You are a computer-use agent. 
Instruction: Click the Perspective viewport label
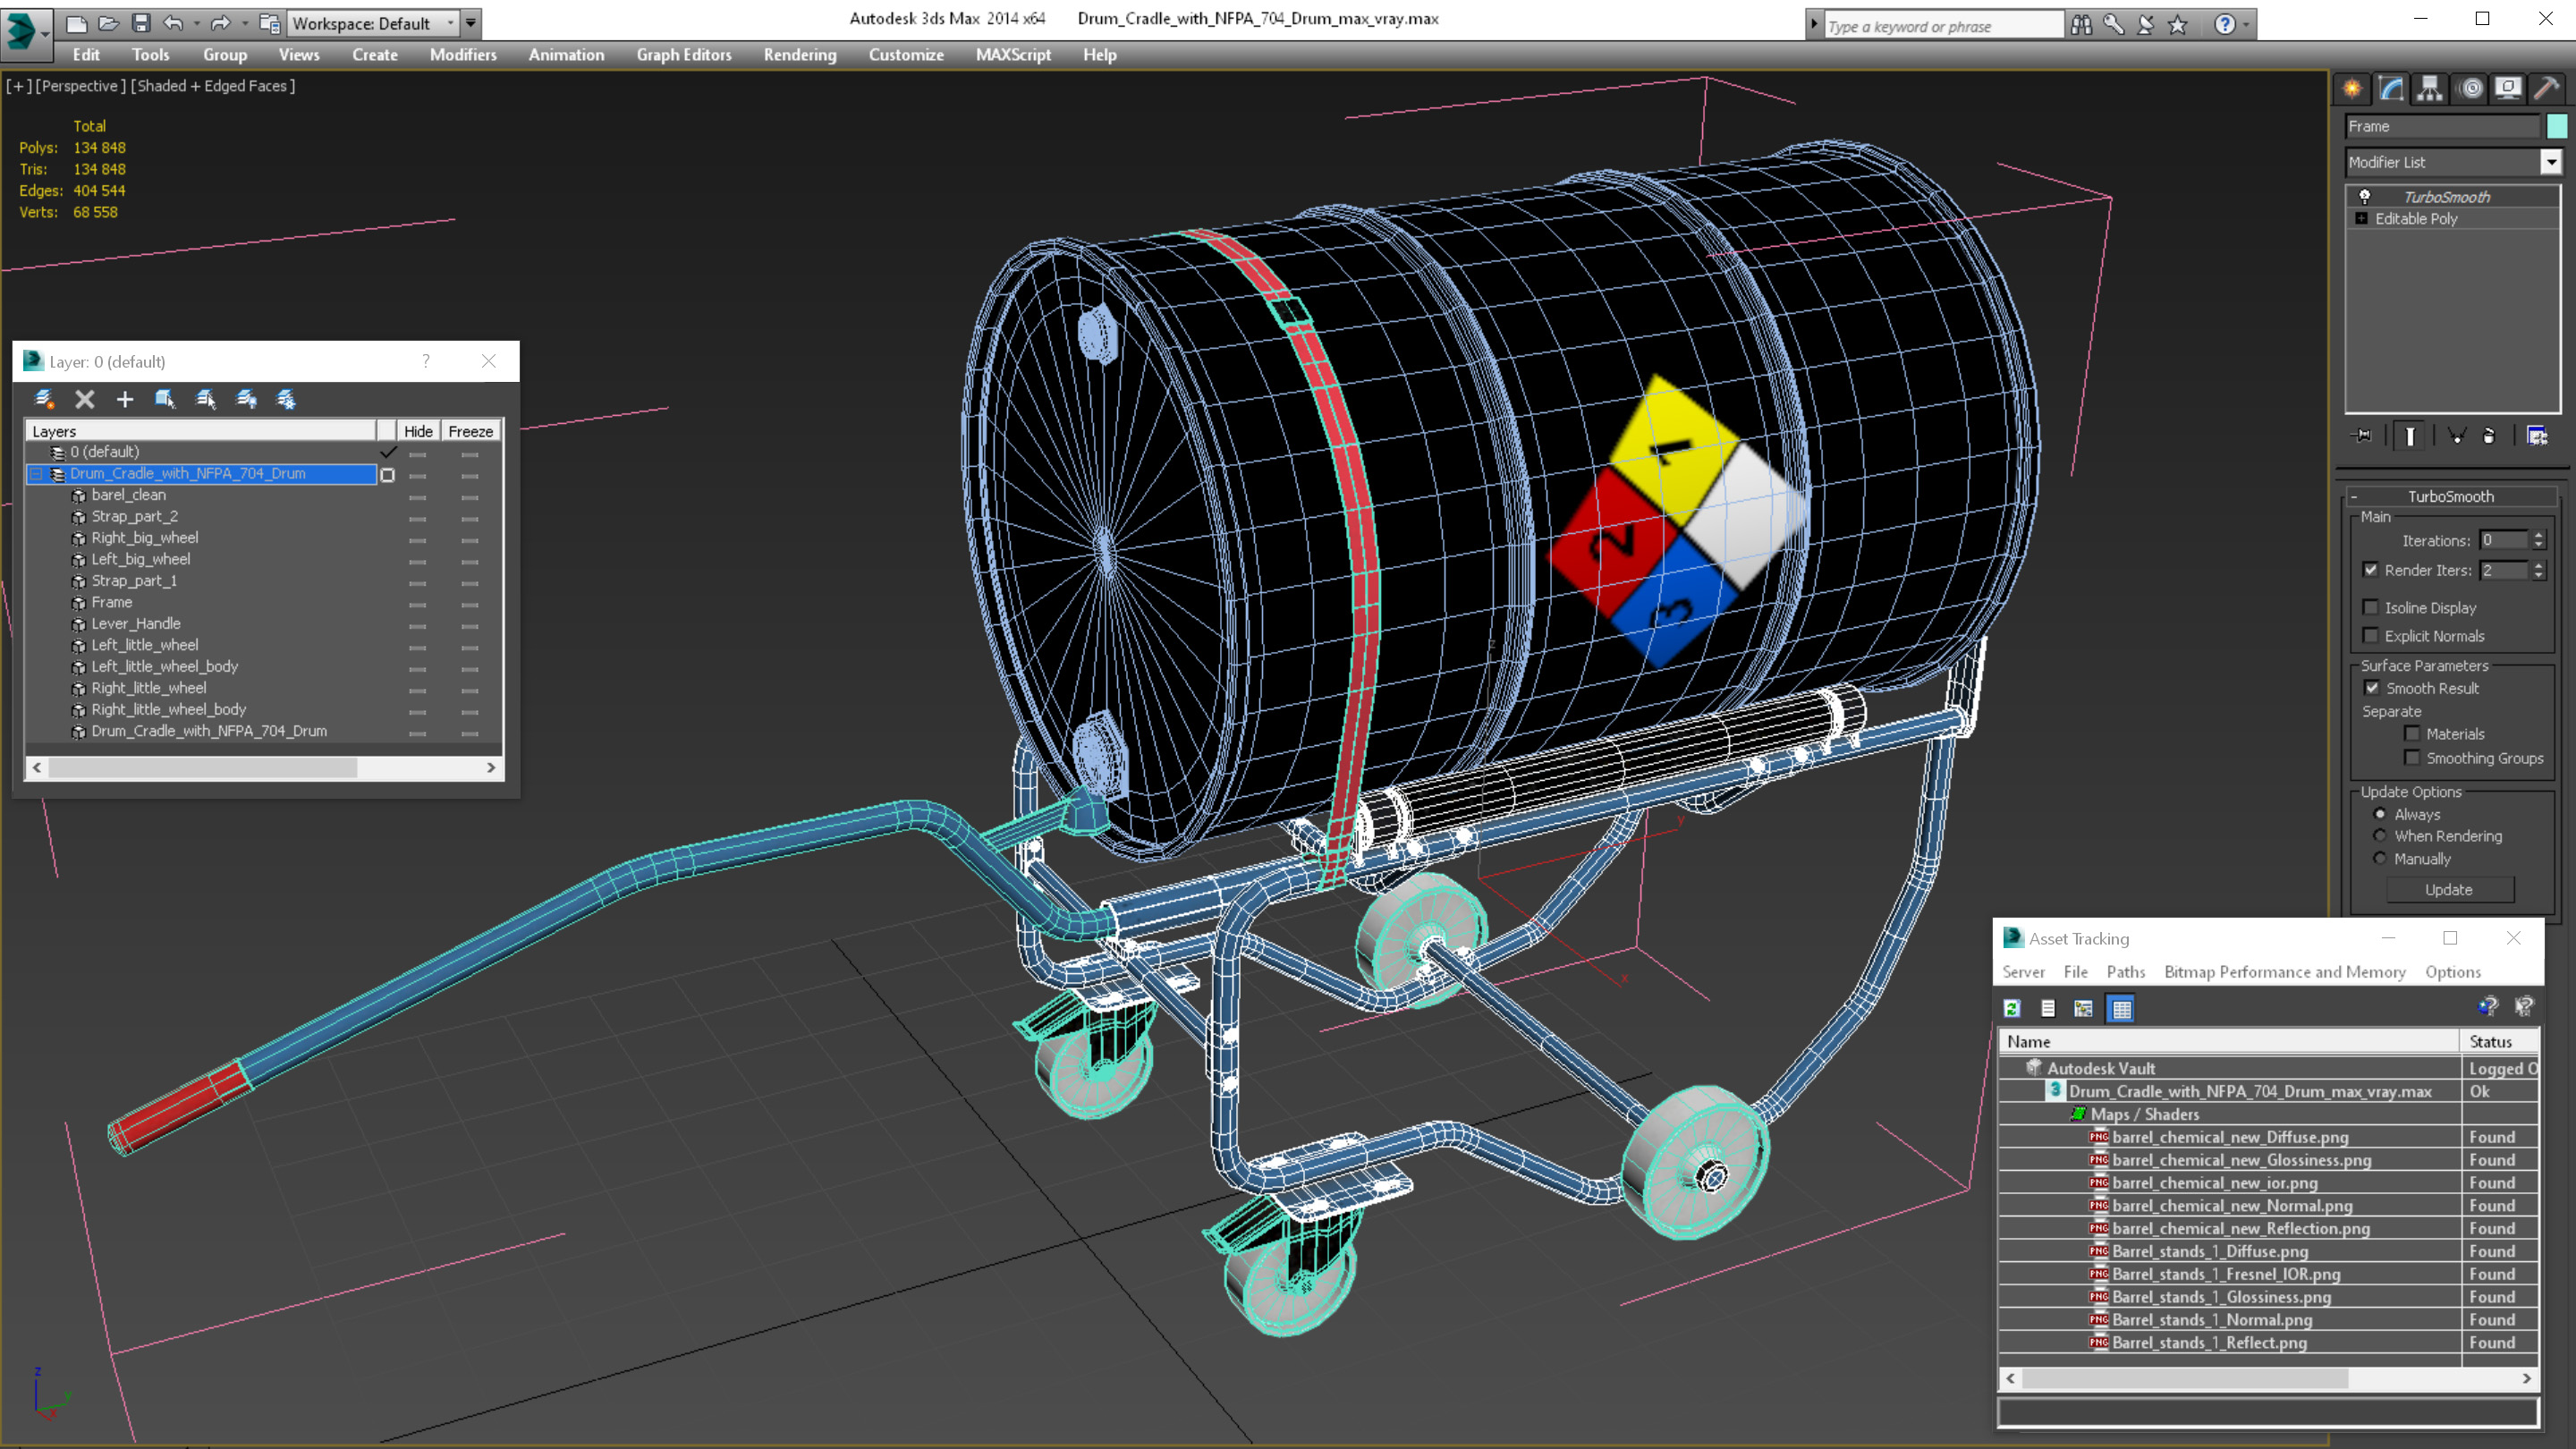click(81, 86)
